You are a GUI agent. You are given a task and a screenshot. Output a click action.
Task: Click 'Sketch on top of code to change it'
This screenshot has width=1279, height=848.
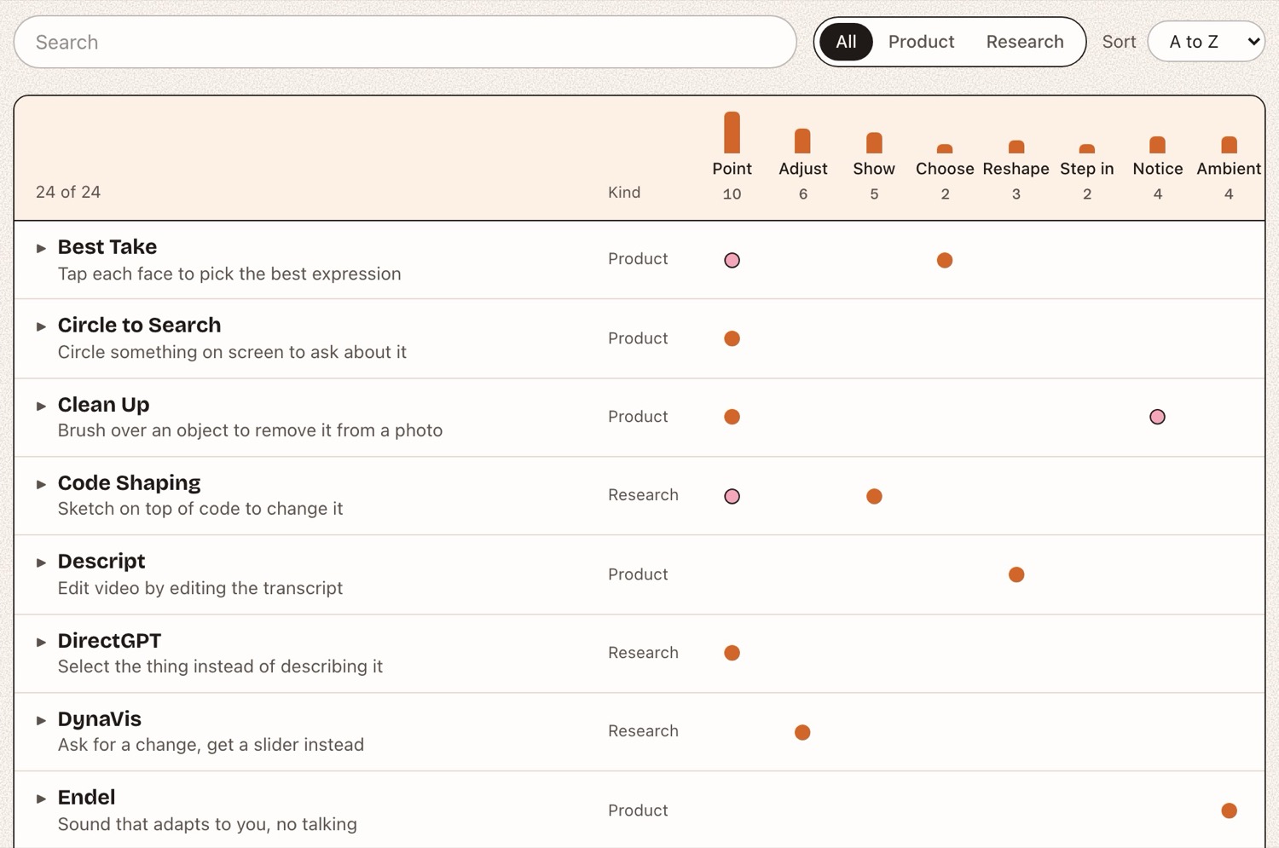coord(200,509)
